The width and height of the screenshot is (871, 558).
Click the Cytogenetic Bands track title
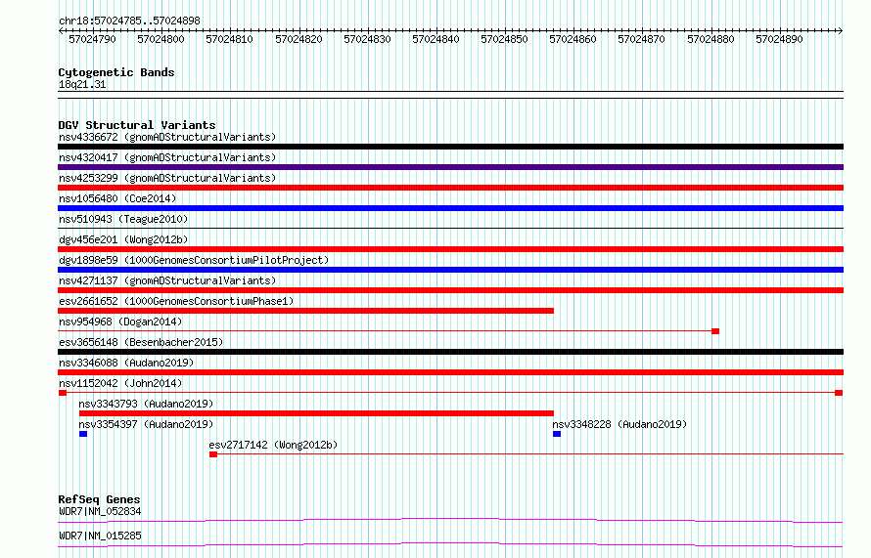116,72
